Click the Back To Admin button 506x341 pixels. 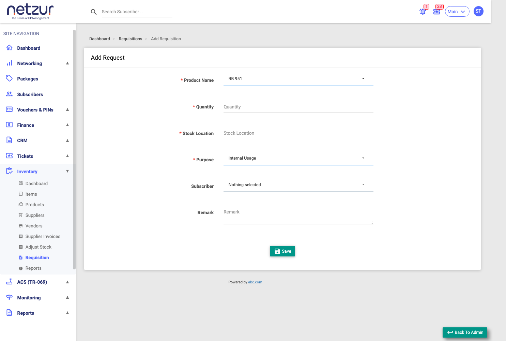tap(465, 332)
